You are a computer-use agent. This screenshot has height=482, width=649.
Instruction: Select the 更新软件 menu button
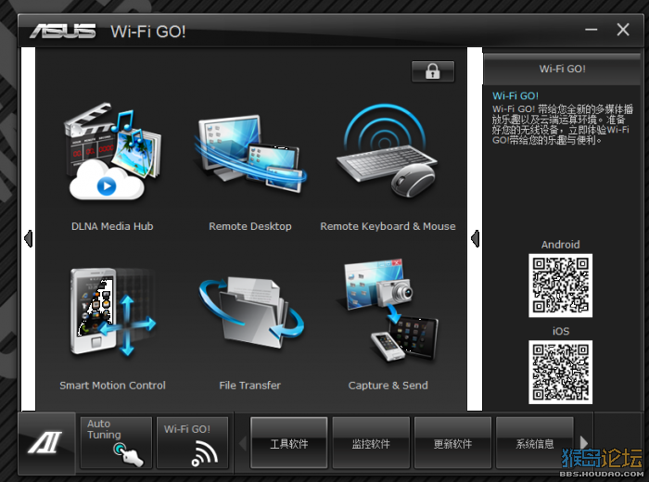pyautogui.click(x=452, y=443)
